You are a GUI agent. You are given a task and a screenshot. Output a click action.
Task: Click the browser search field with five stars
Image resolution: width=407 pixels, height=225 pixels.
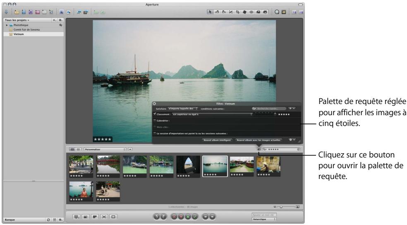point(281,149)
